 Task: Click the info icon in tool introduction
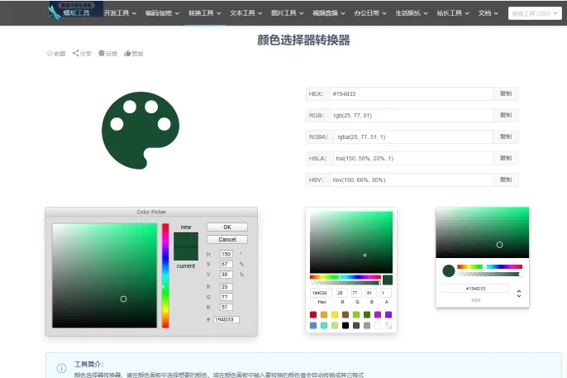tap(61, 367)
